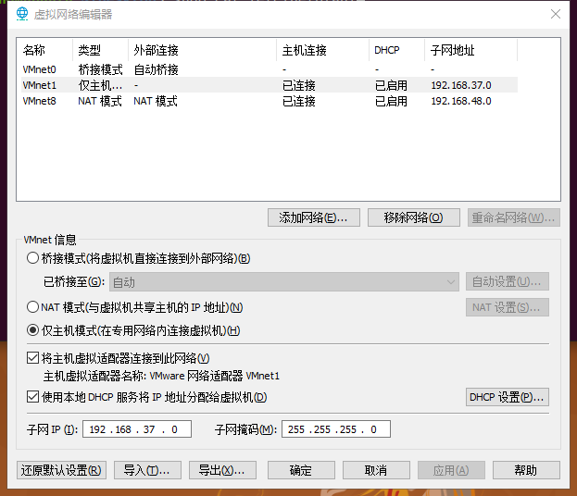
Task: Select the VMnet8 network row
Action: point(270,101)
